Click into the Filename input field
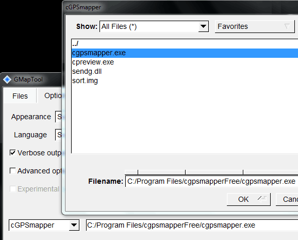Image resolution: width=298 pixels, height=240 pixels. (211, 181)
